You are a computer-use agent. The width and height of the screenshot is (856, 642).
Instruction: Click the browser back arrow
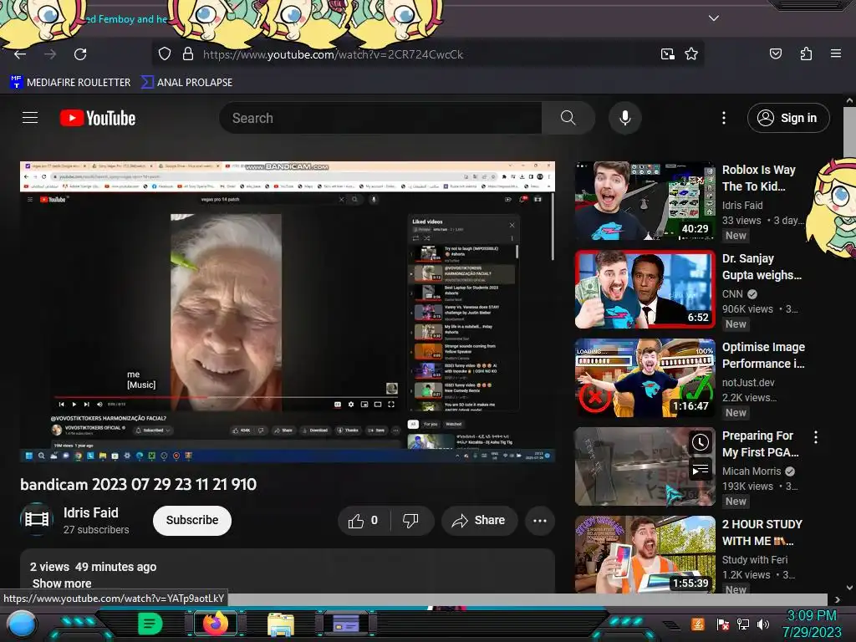(x=20, y=54)
